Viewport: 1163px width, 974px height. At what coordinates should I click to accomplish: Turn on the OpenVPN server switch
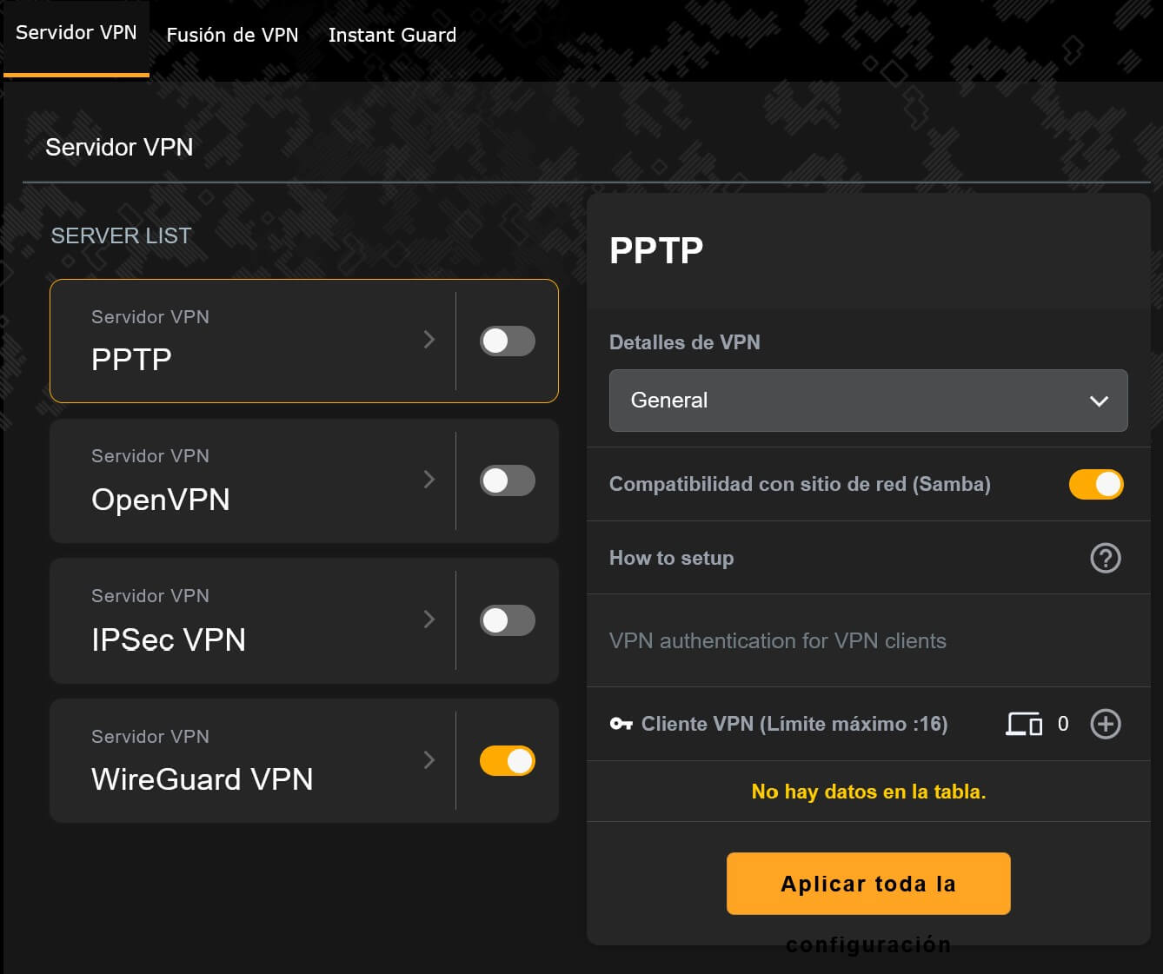click(508, 480)
